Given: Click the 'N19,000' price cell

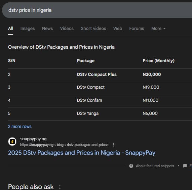Looking at the screenshot, I should pyautogui.click(x=151, y=87).
